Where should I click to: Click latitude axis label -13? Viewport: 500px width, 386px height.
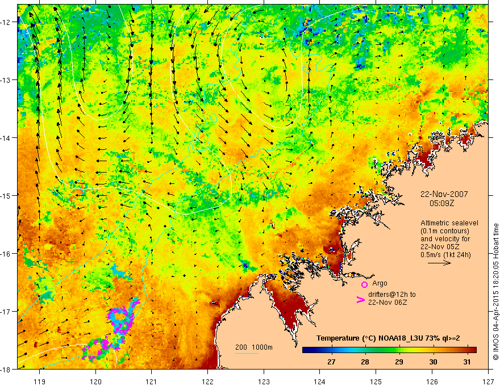(6, 80)
